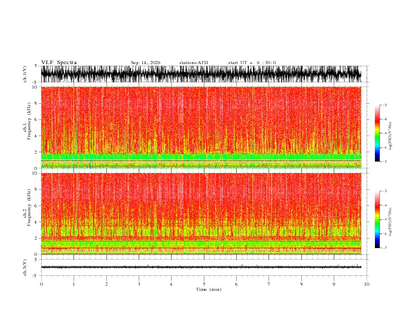Screen dimensions: 413x319
Task: Click the start UT time label
Action: pos(252,63)
